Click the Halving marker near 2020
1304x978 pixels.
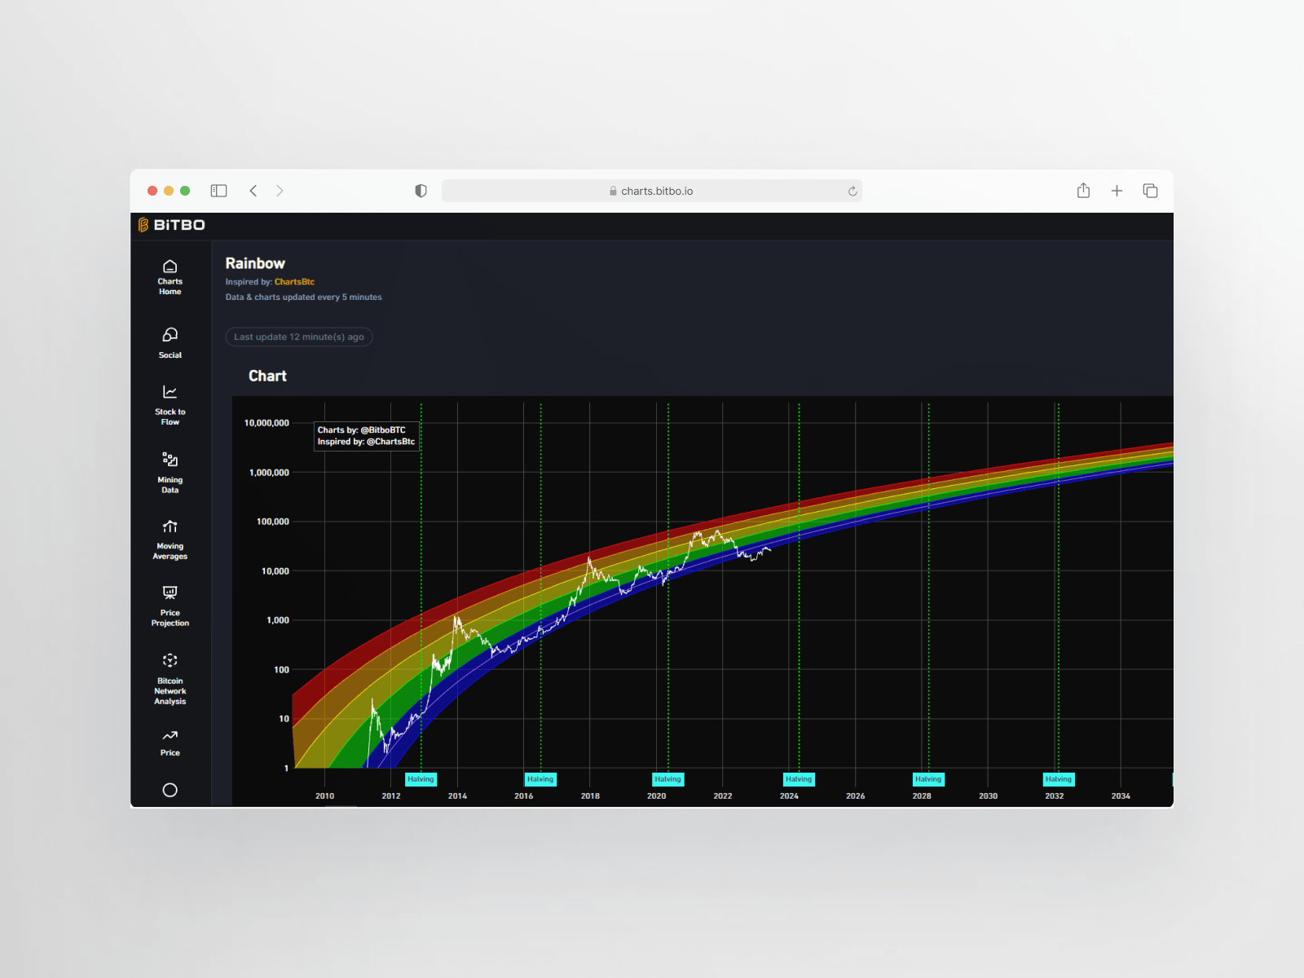click(667, 779)
